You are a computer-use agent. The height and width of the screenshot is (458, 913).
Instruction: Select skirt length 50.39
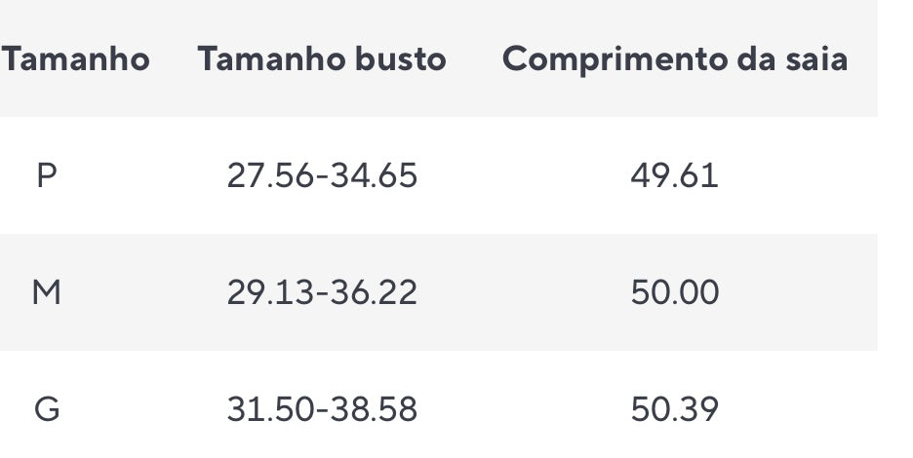coord(675,409)
